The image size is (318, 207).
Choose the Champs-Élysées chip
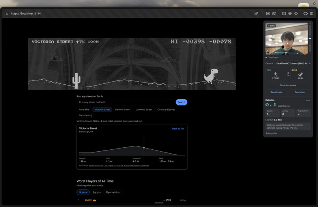[x=166, y=109]
